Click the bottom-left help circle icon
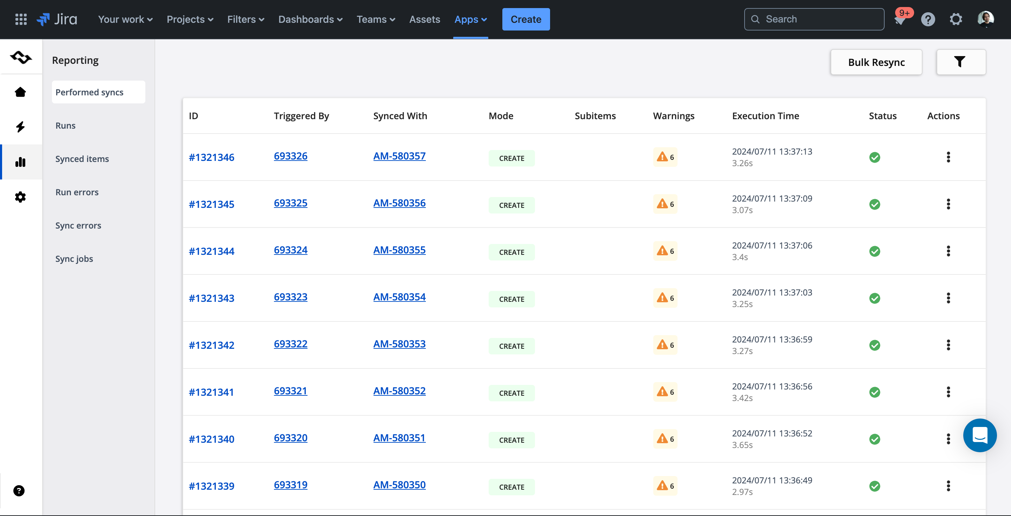Image resolution: width=1011 pixels, height=516 pixels. 19,490
